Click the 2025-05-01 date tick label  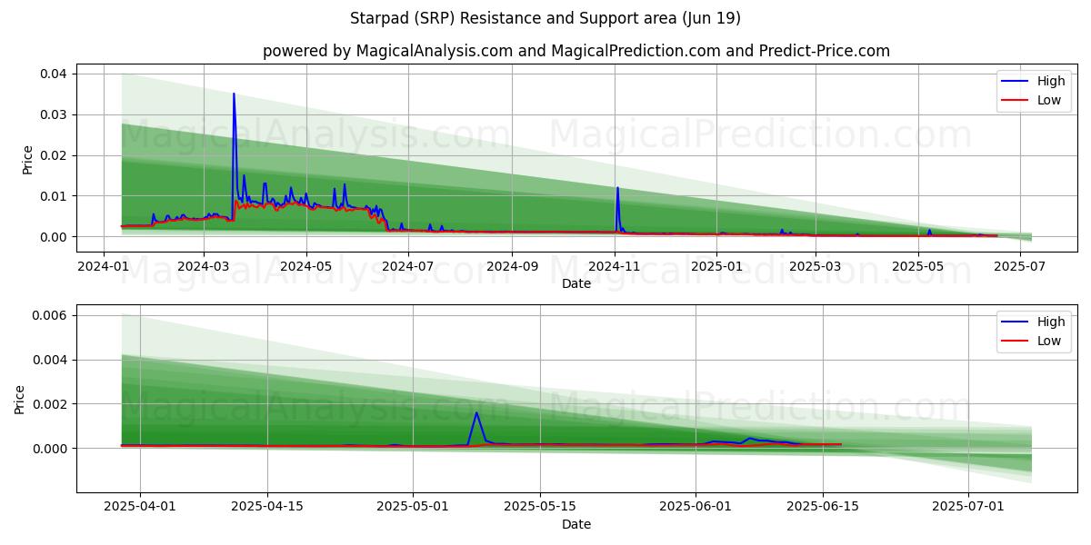tap(413, 507)
